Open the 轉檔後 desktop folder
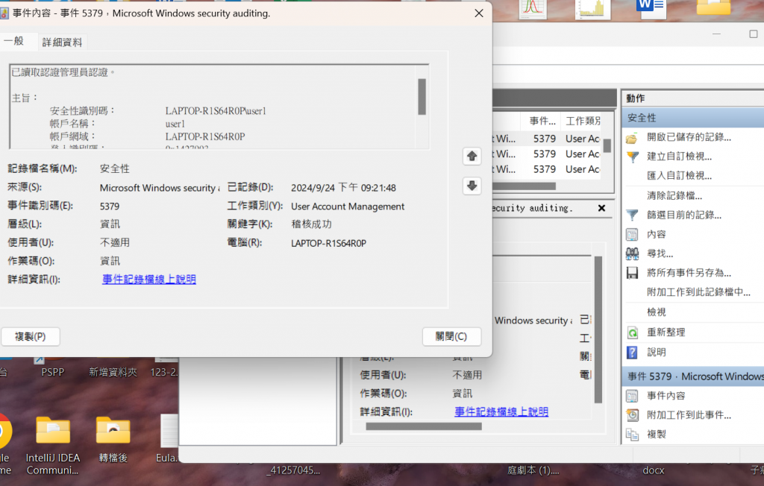The image size is (764, 486). (x=113, y=431)
